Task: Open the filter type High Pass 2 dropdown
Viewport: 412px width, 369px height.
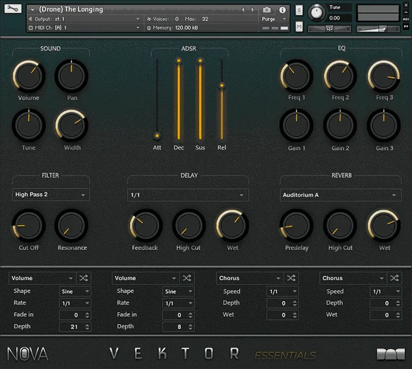Action: pyautogui.click(x=50, y=195)
